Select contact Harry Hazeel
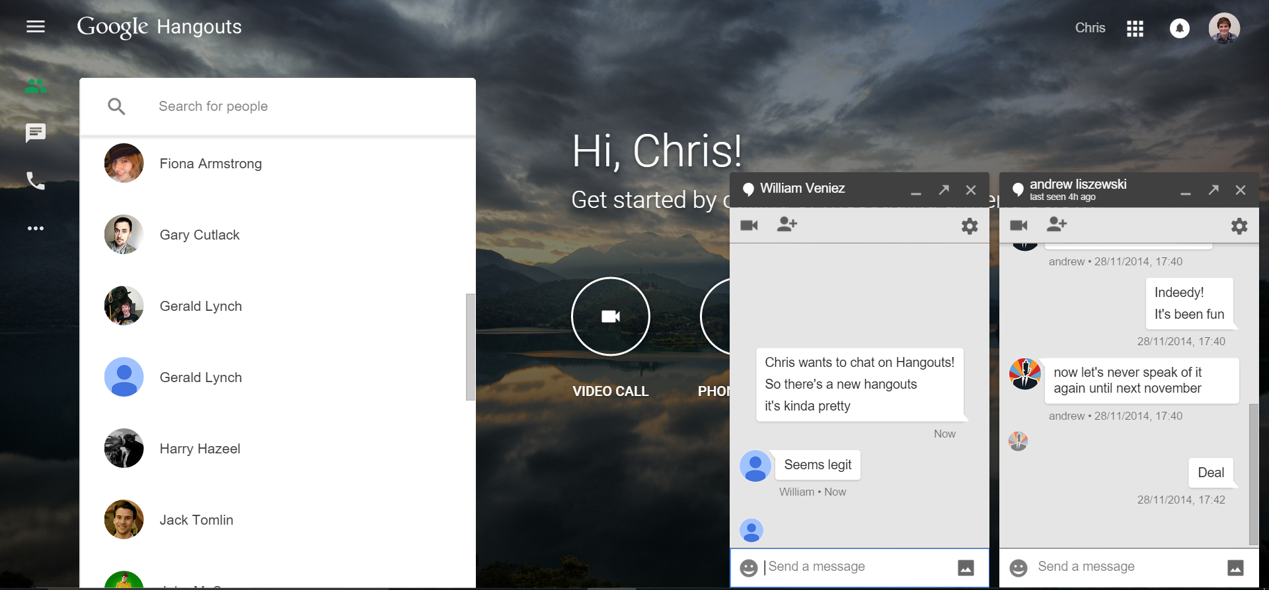 [x=278, y=449]
